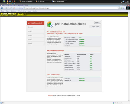Viewport: 130px width, 104px height.
Task: Select step 3 in installer sidebar
Action: tap(36, 39)
